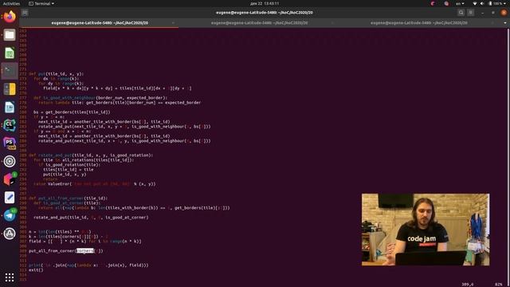Click the 'exit()' line in the code

(x=36, y=269)
